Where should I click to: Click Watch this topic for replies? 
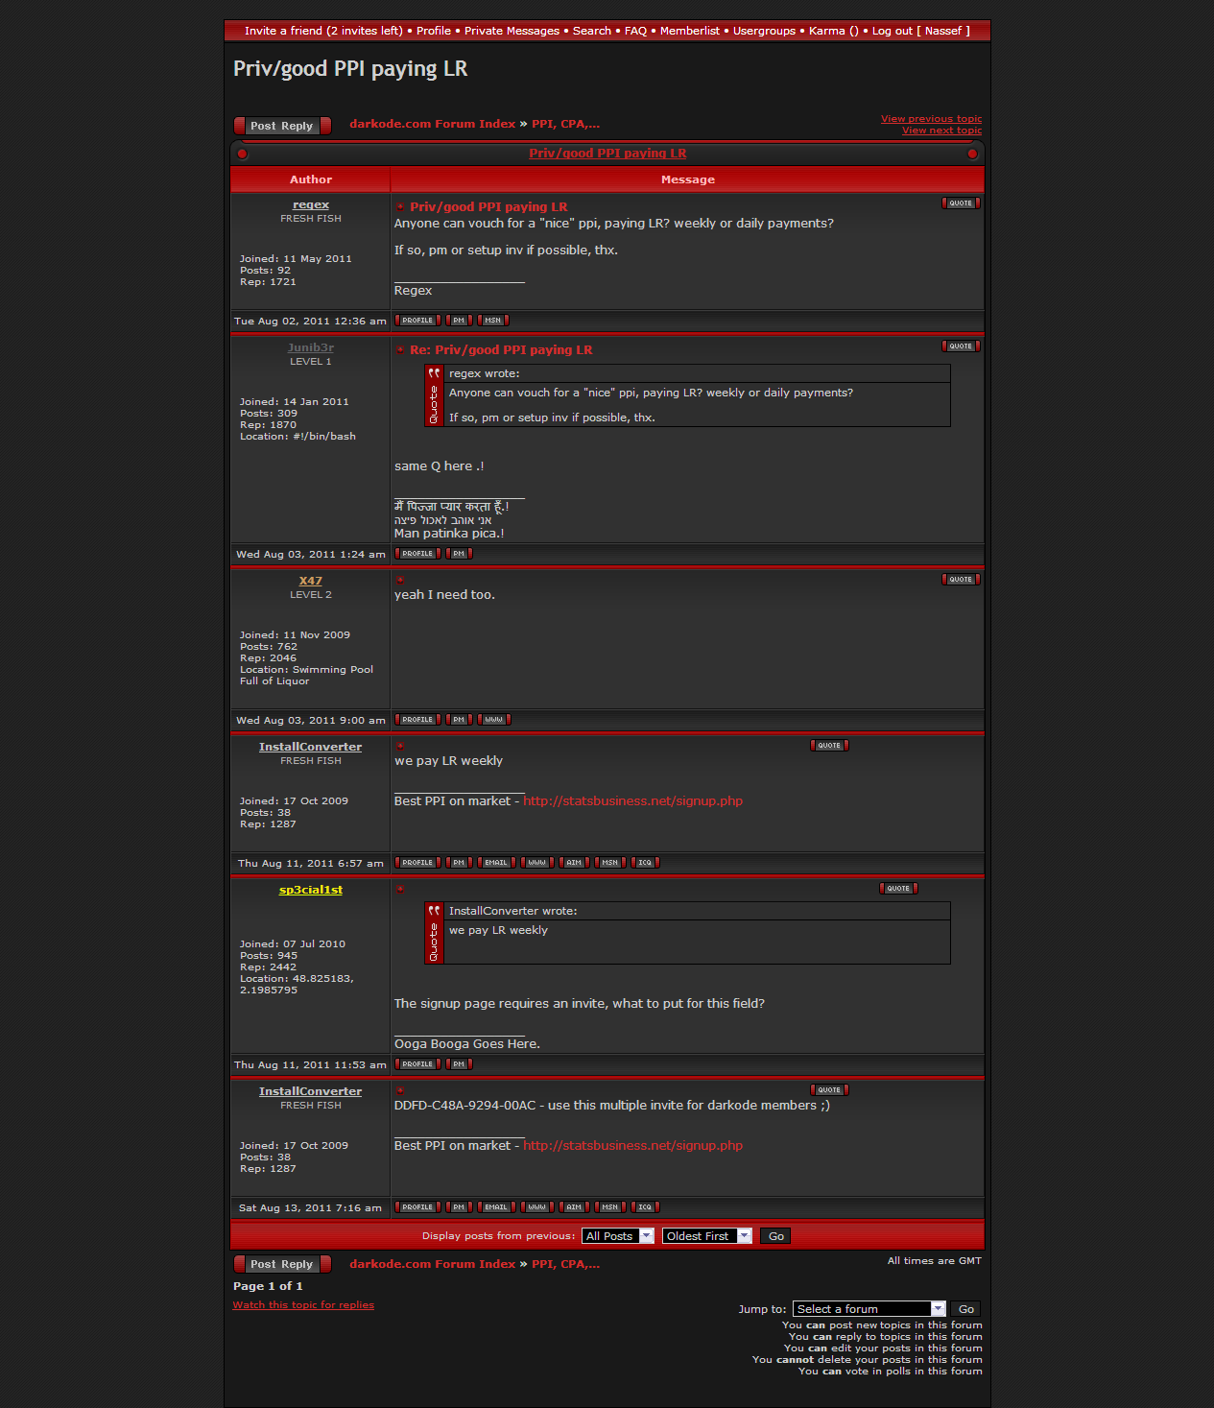pyautogui.click(x=303, y=1305)
